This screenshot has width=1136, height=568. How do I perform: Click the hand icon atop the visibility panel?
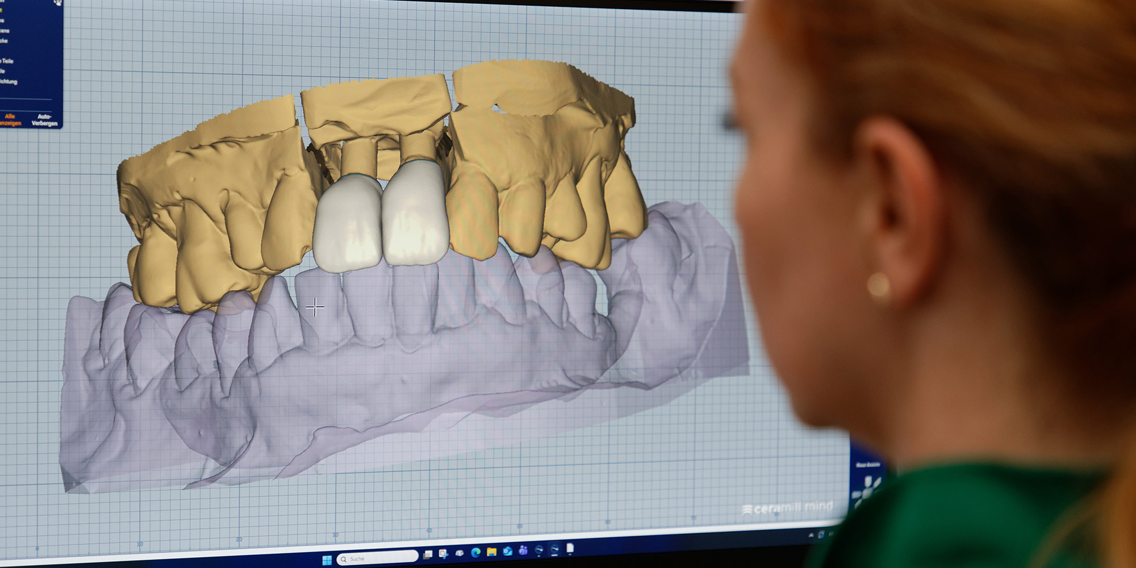click(x=57, y=2)
